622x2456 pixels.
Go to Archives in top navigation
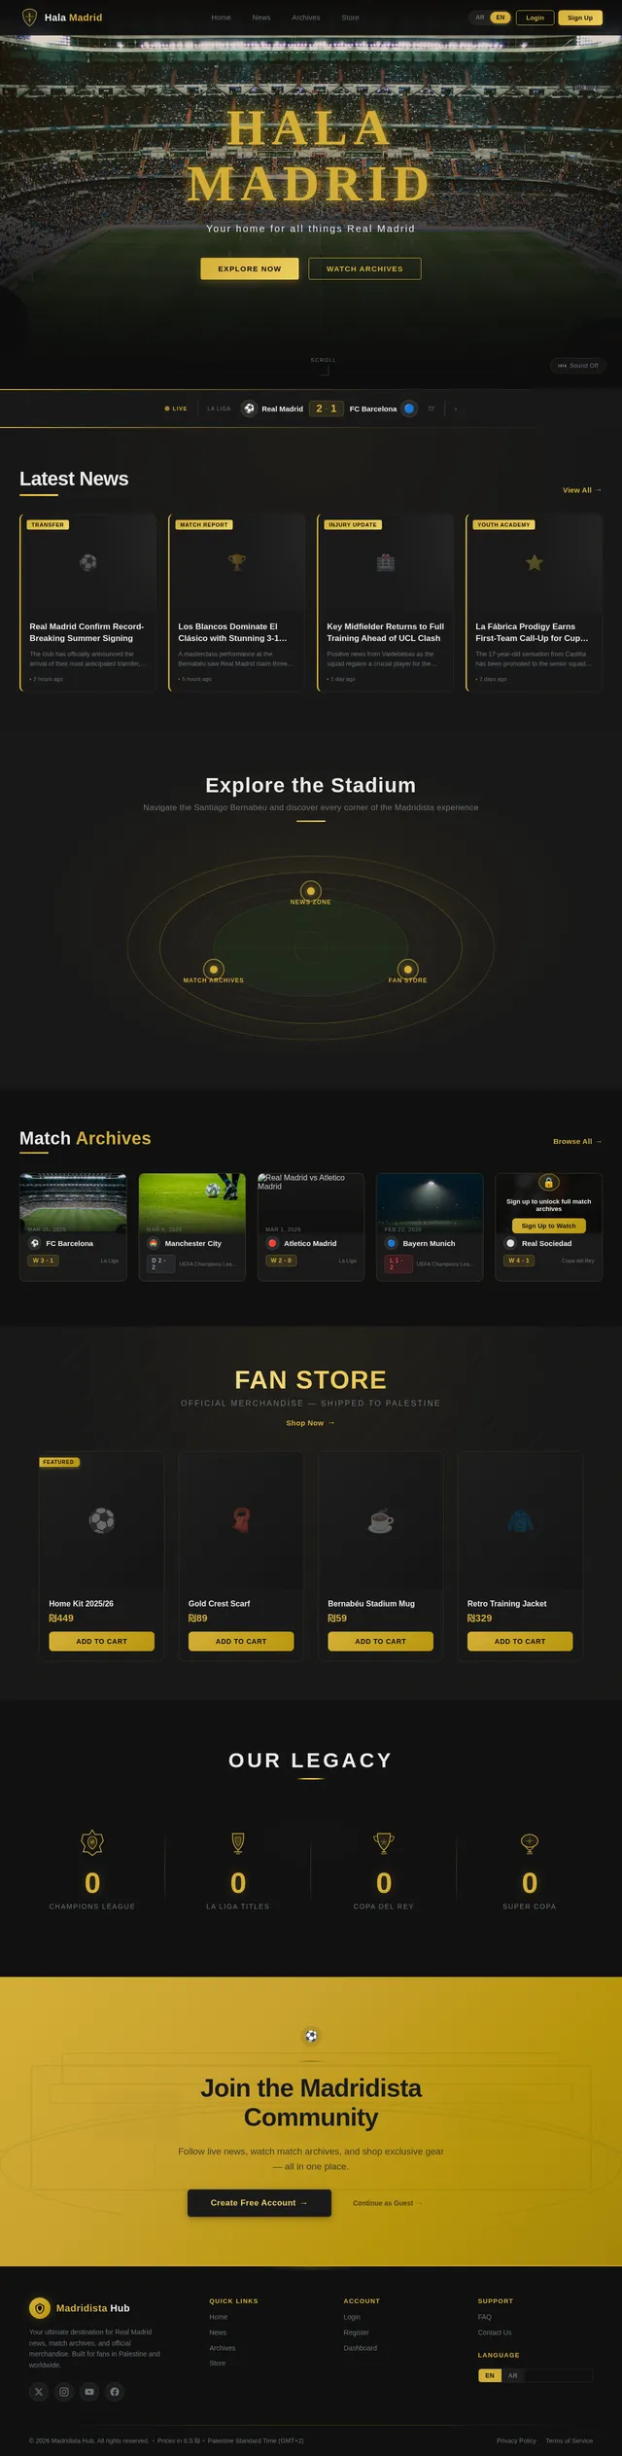click(306, 18)
